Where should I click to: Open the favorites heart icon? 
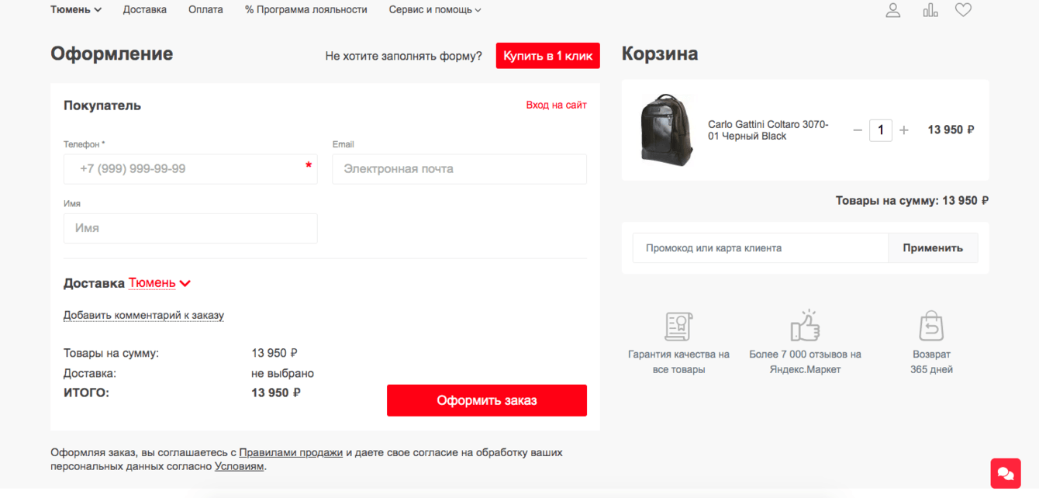click(x=963, y=10)
